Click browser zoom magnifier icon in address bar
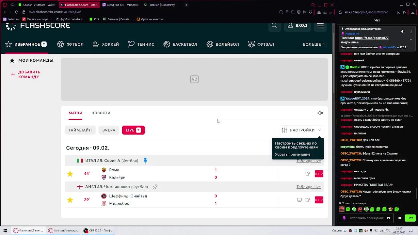418x235 pixels. [x=281, y=12]
